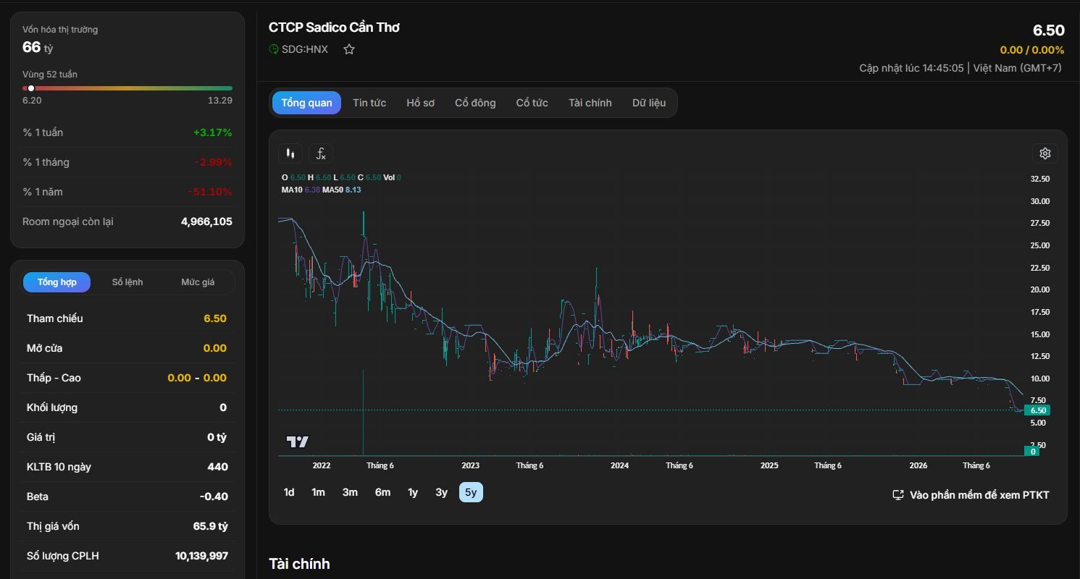Click the current price label 6.50 on axis

point(1037,410)
